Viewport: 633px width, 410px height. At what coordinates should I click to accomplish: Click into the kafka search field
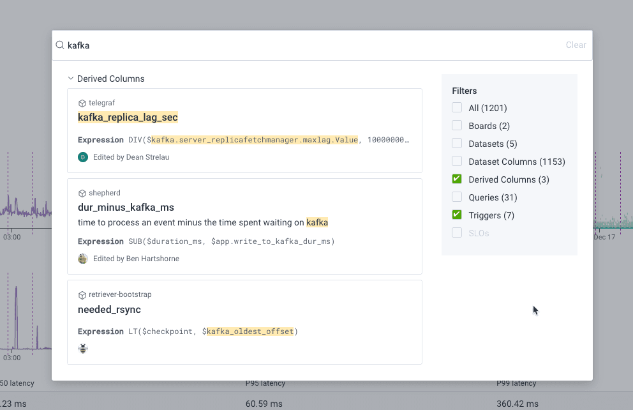click(306, 45)
